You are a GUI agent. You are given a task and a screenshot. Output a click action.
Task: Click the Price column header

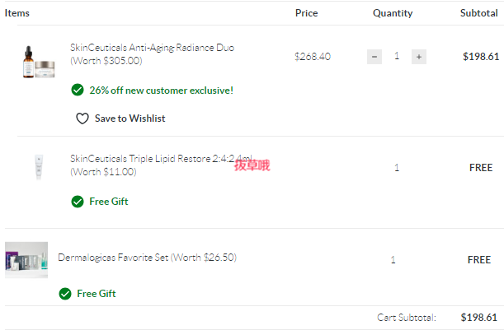tap(306, 13)
